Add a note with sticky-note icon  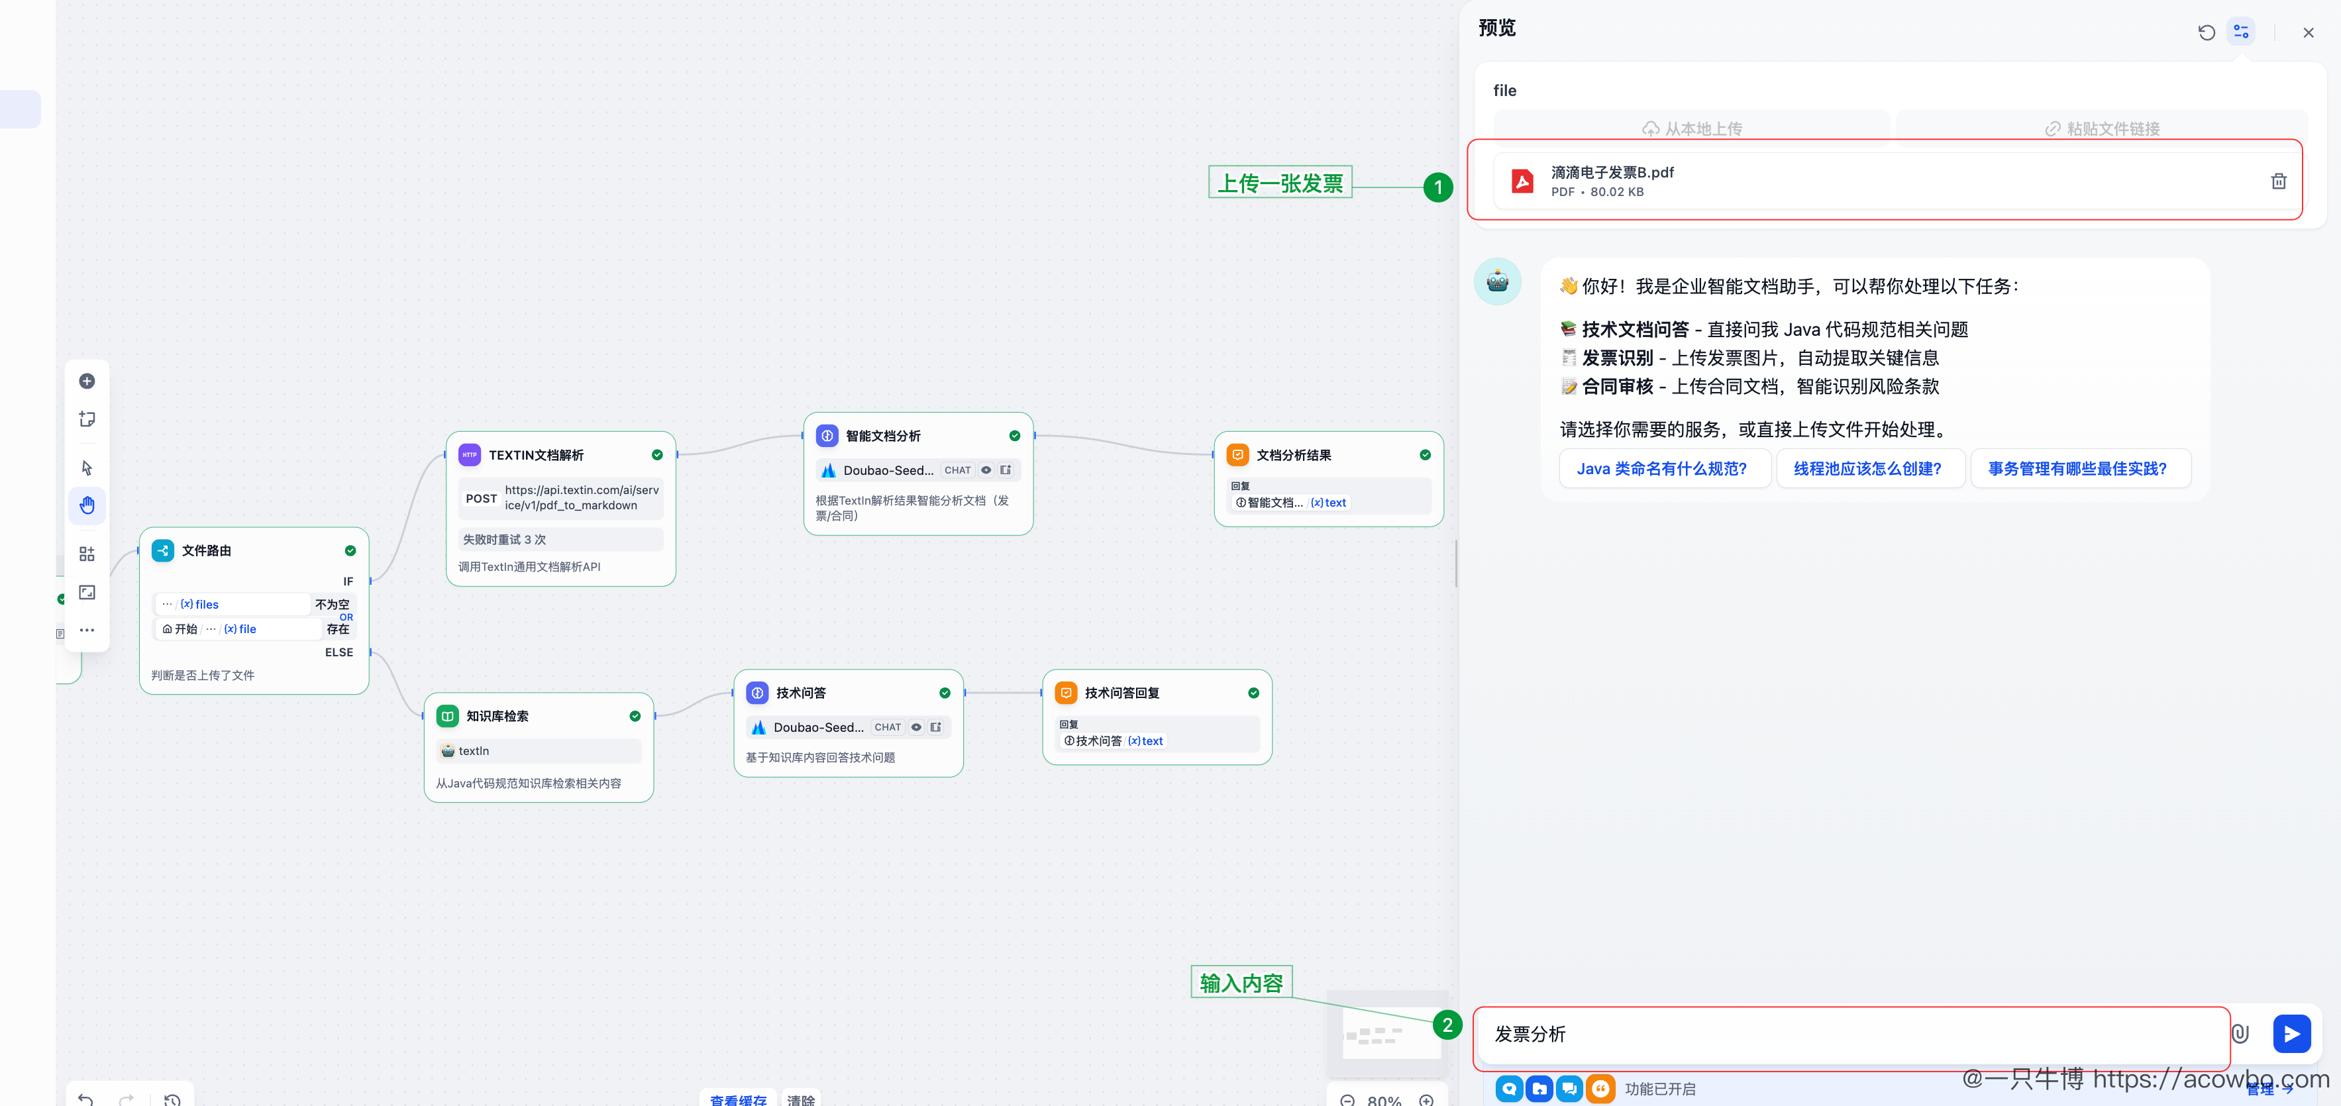point(87,419)
